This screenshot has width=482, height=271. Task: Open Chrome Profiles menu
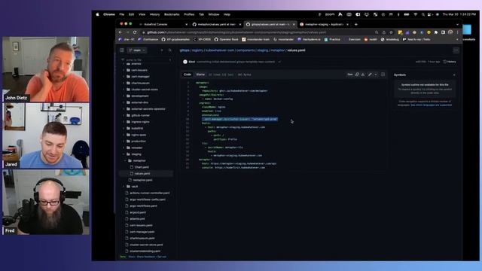189,14
